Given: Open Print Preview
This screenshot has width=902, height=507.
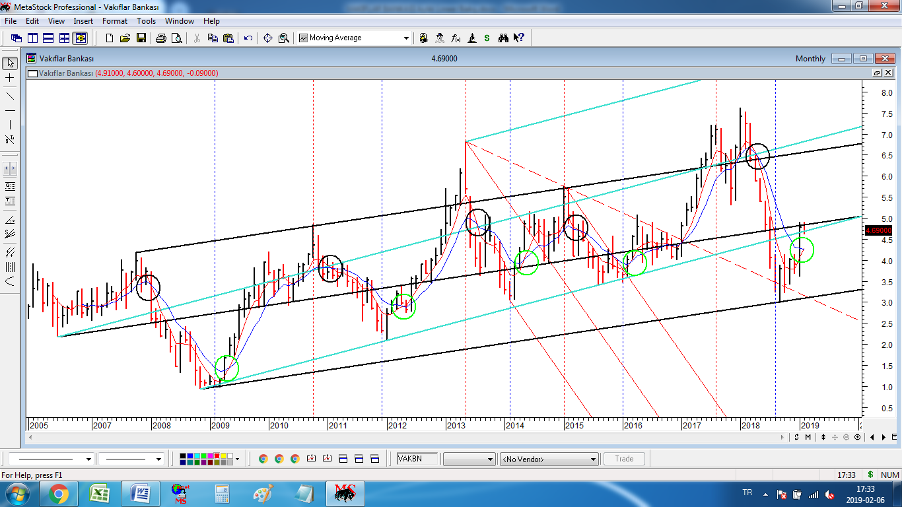Looking at the screenshot, I should tap(177, 38).
